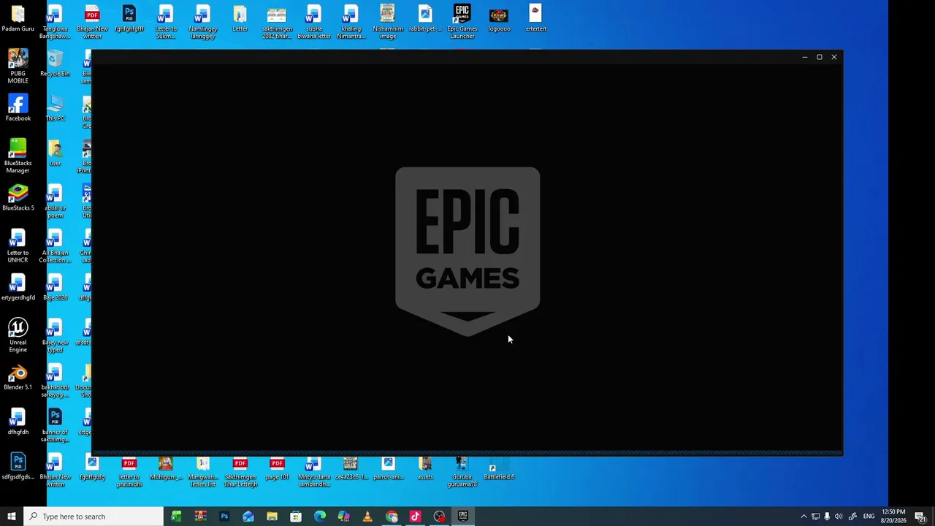Open TikTok from the taskbar
Image resolution: width=935 pixels, height=526 pixels.
click(x=416, y=517)
